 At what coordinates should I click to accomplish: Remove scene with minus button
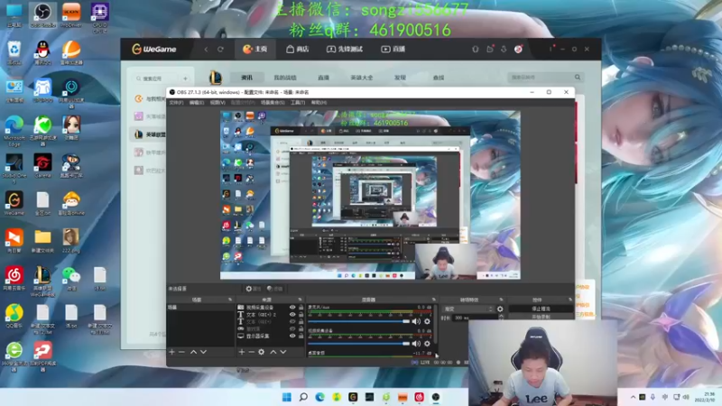tap(182, 352)
